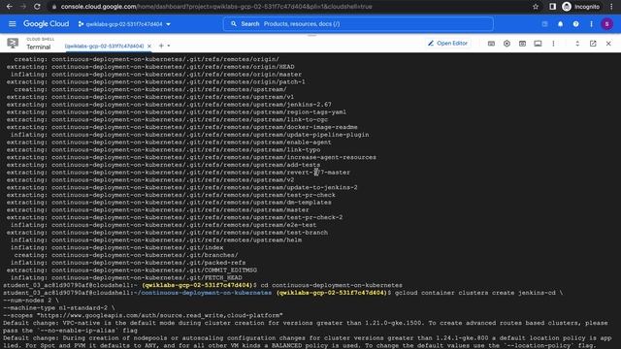This screenshot has width=621, height=349.
Task: Click the '.git/FETCH_HEAD' inflating line
Action: (126, 278)
